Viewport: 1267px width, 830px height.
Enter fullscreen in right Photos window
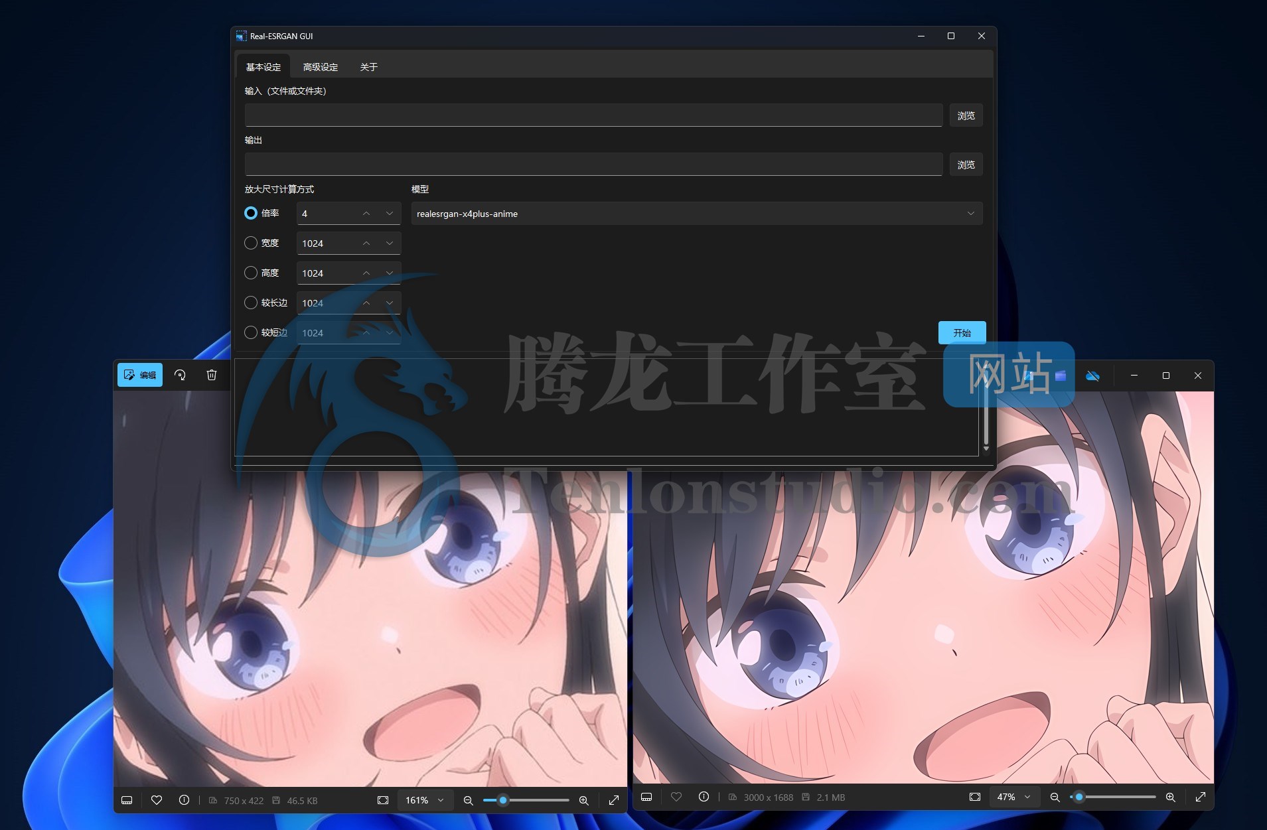[1201, 797]
